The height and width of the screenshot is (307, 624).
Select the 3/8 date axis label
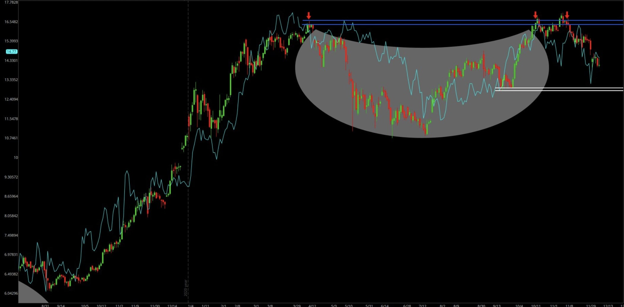(270, 306)
